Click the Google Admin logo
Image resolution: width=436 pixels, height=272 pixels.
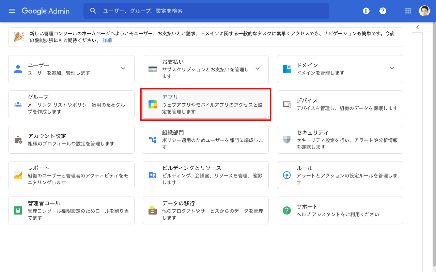tap(46, 11)
